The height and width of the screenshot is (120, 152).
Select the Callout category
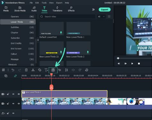point(18,54)
